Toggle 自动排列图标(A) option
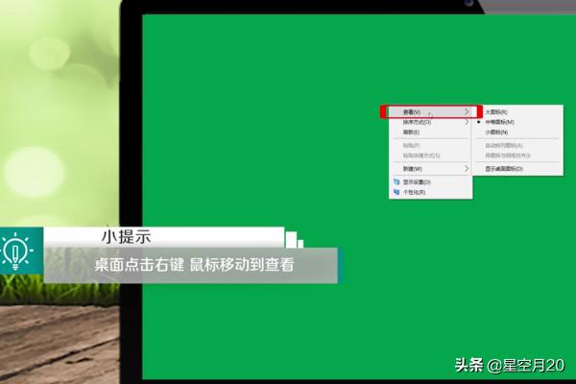576x384 pixels. click(x=517, y=146)
